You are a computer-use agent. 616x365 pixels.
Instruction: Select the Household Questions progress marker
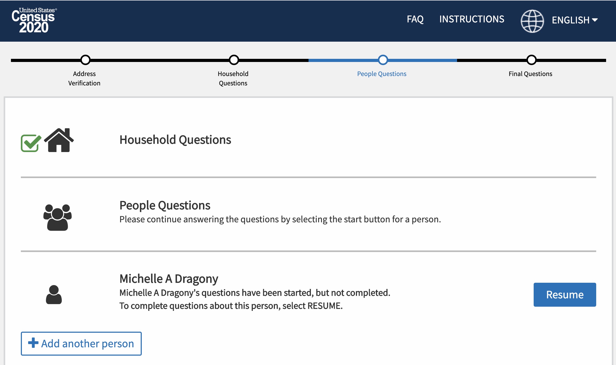tap(234, 60)
